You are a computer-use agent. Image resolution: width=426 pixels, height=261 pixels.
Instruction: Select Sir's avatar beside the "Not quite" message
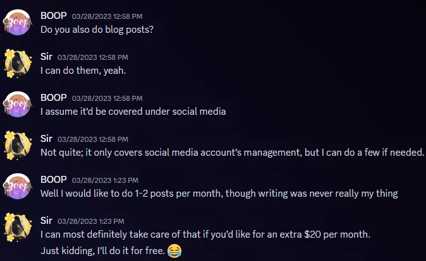[18, 146]
